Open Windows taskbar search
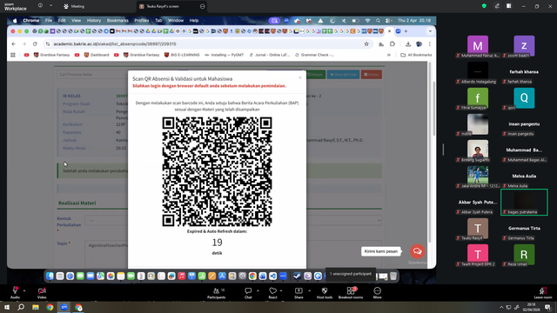The image size is (557, 313). click(21, 307)
